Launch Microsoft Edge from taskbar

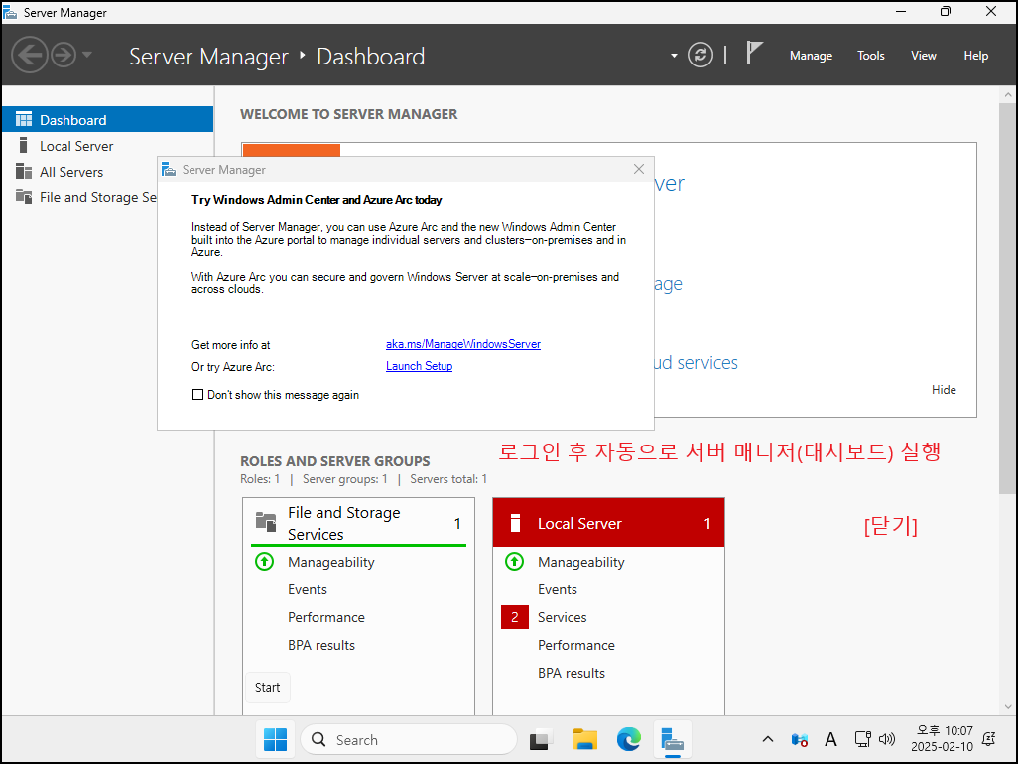pyautogui.click(x=628, y=740)
